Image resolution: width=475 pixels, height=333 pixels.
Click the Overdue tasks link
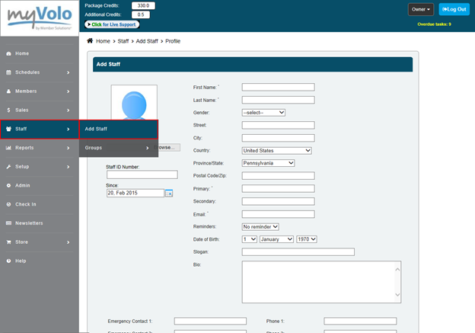point(434,24)
